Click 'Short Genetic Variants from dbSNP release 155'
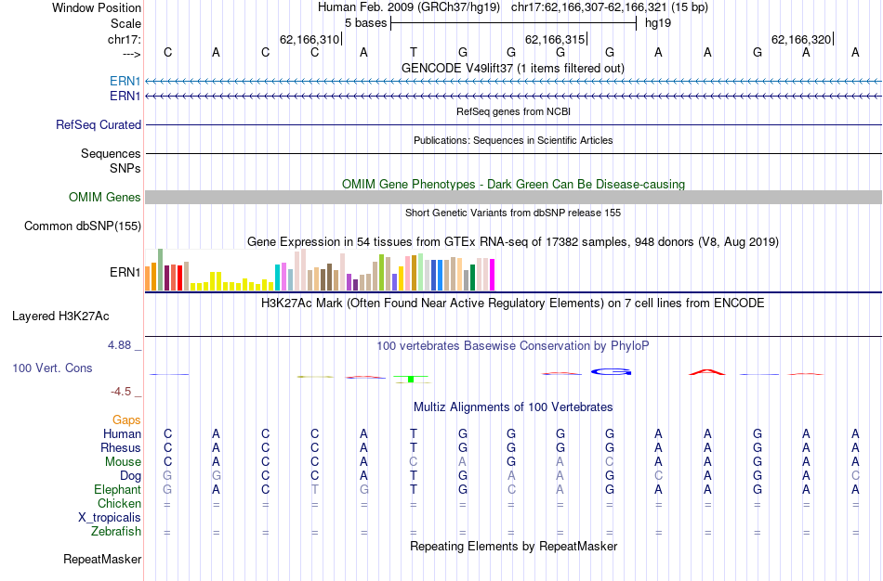 pos(513,213)
